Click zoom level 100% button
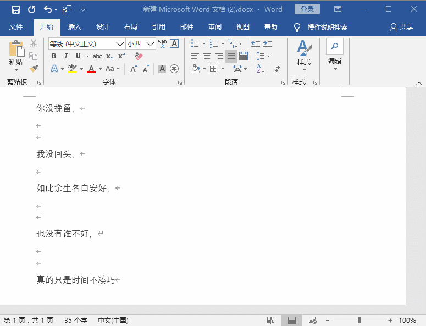 (407, 321)
